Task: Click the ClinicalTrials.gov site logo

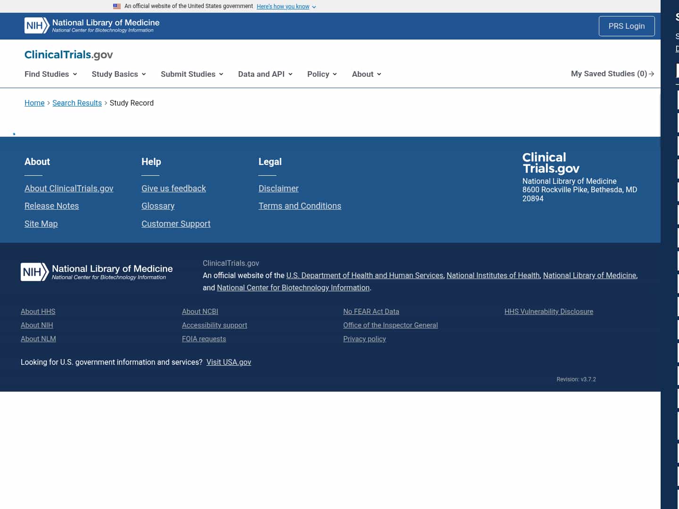Action: (x=69, y=55)
